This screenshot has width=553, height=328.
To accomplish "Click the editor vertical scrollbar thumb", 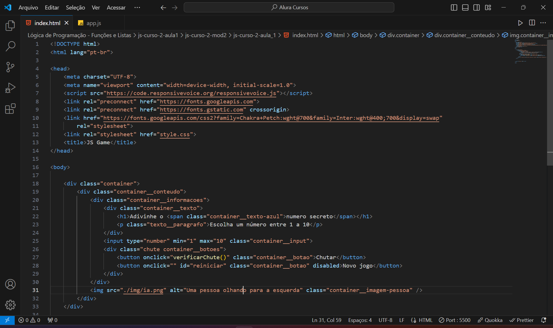I will [x=550, y=103].
